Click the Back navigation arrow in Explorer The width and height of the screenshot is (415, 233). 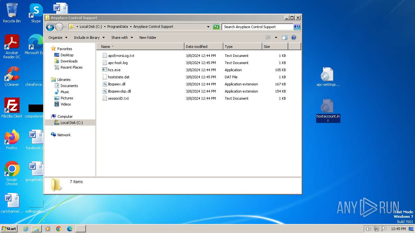(50, 27)
